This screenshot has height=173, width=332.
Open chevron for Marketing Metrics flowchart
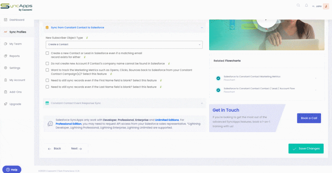(x=316, y=78)
